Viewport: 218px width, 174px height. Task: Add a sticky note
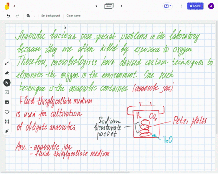(7, 92)
